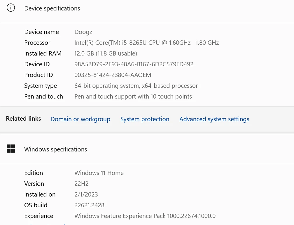Select the 64-bit operating system value

[136, 86]
